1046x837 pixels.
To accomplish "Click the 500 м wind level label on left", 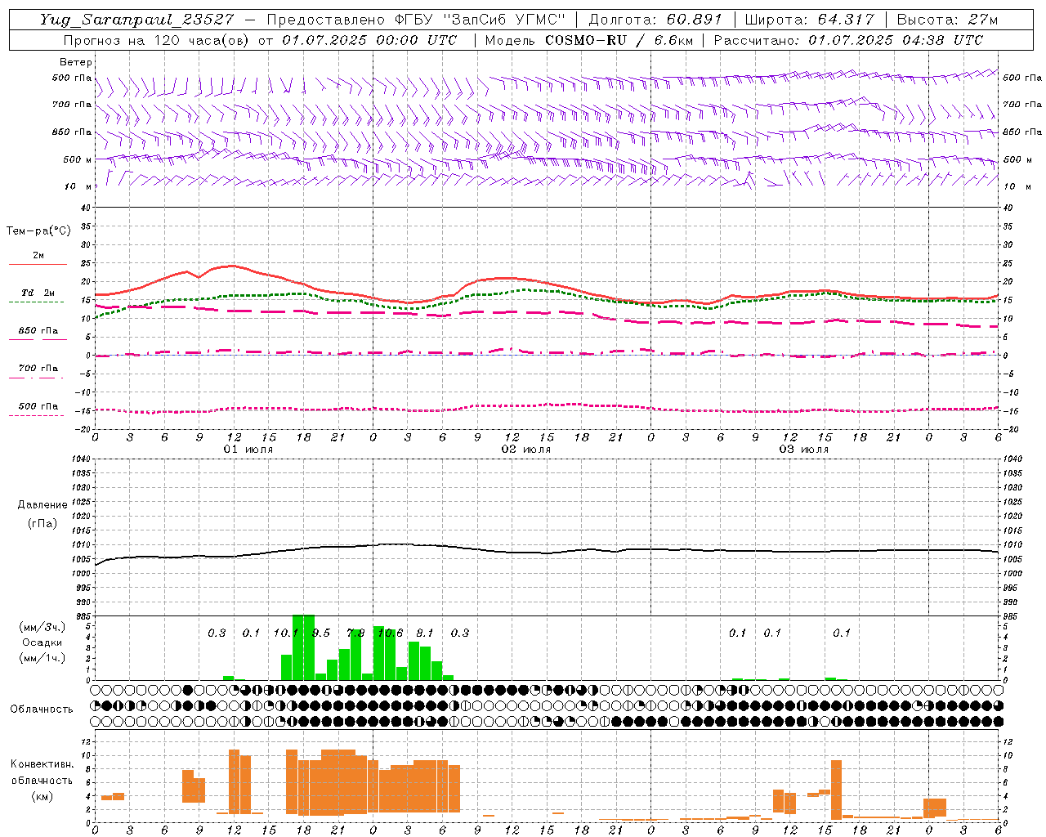I will (x=78, y=159).
